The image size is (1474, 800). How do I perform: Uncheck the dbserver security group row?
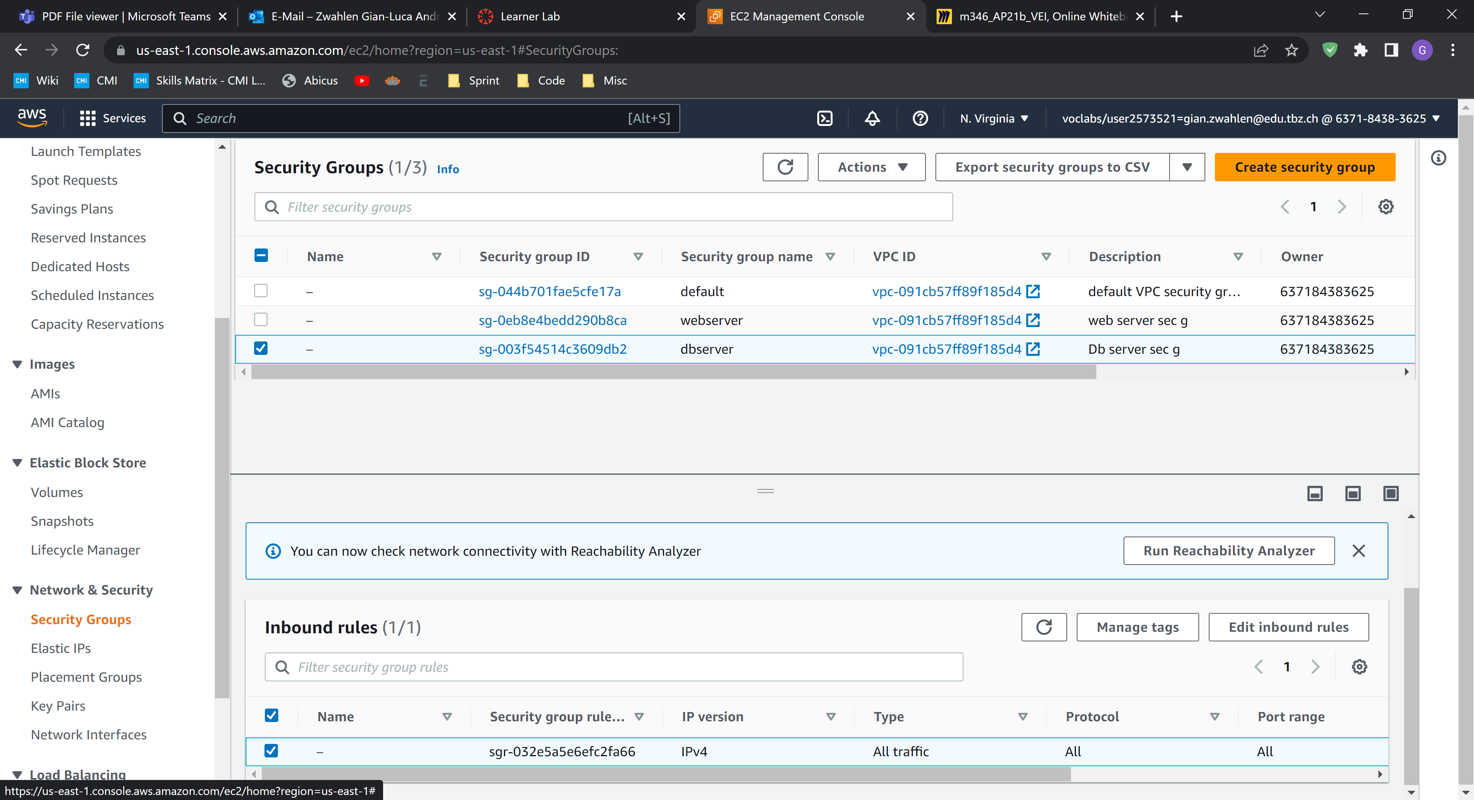tap(261, 348)
